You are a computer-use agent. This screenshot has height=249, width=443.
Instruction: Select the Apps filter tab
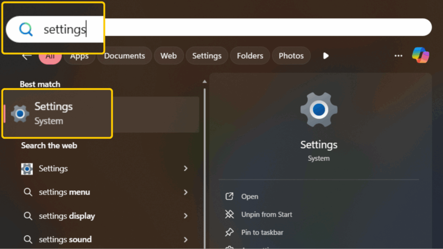[x=79, y=56]
